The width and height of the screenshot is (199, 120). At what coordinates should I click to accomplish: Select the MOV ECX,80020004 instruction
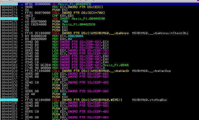[68, 36]
